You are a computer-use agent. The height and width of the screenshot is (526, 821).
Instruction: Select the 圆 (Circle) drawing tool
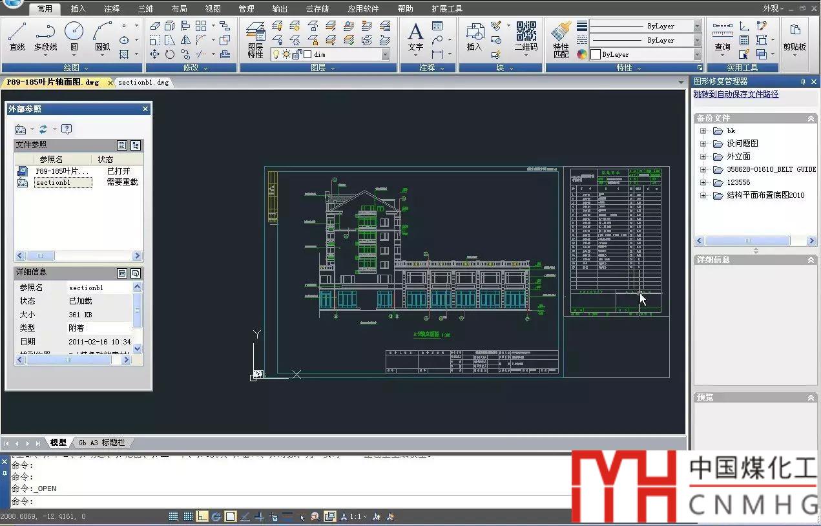74,36
